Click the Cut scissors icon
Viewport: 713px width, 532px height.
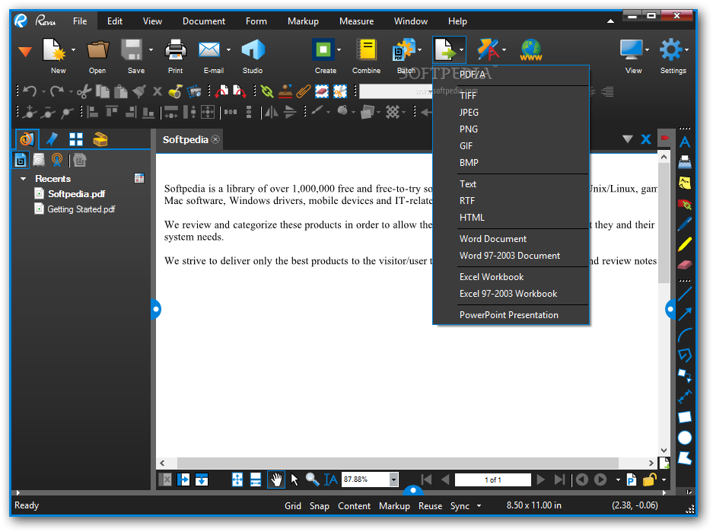click(x=84, y=91)
